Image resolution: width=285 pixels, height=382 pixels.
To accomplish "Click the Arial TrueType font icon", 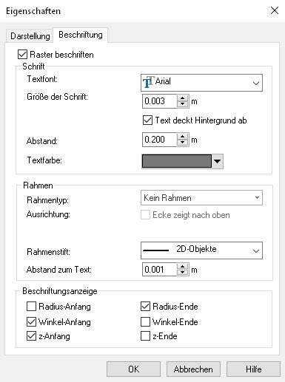I will (148, 82).
